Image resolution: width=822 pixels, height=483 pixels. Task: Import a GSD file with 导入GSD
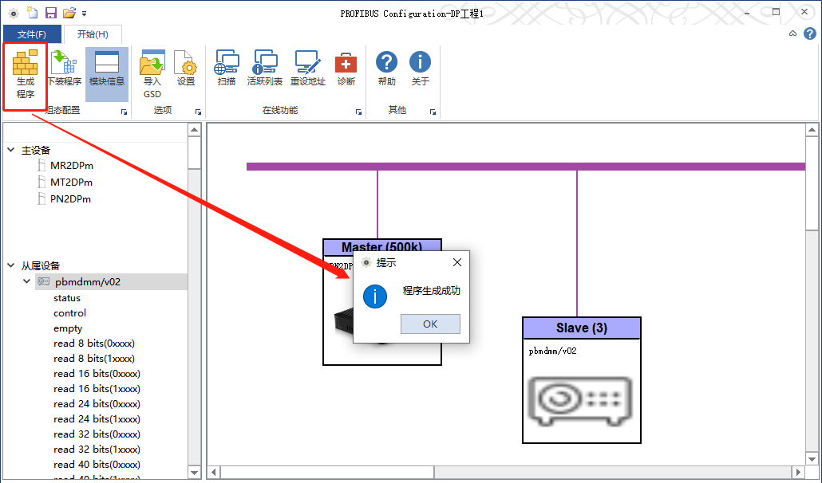(x=152, y=74)
